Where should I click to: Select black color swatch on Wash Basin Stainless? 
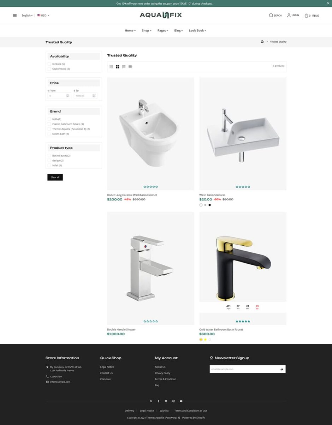pyautogui.click(x=209, y=205)
